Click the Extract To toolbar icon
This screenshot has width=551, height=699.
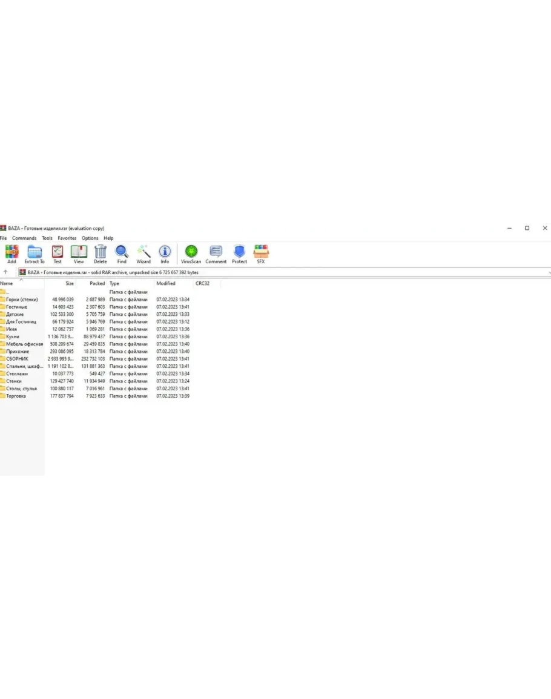[35, 253]
